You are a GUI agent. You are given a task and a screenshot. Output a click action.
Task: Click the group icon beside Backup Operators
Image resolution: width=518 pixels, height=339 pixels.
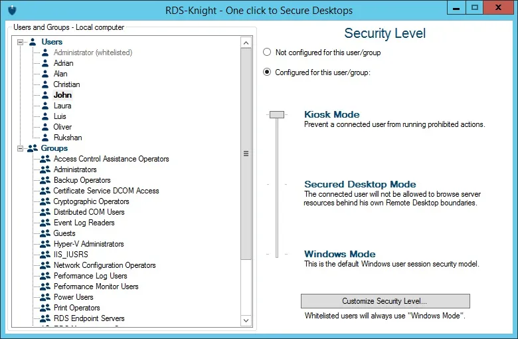tap(45, 180)
